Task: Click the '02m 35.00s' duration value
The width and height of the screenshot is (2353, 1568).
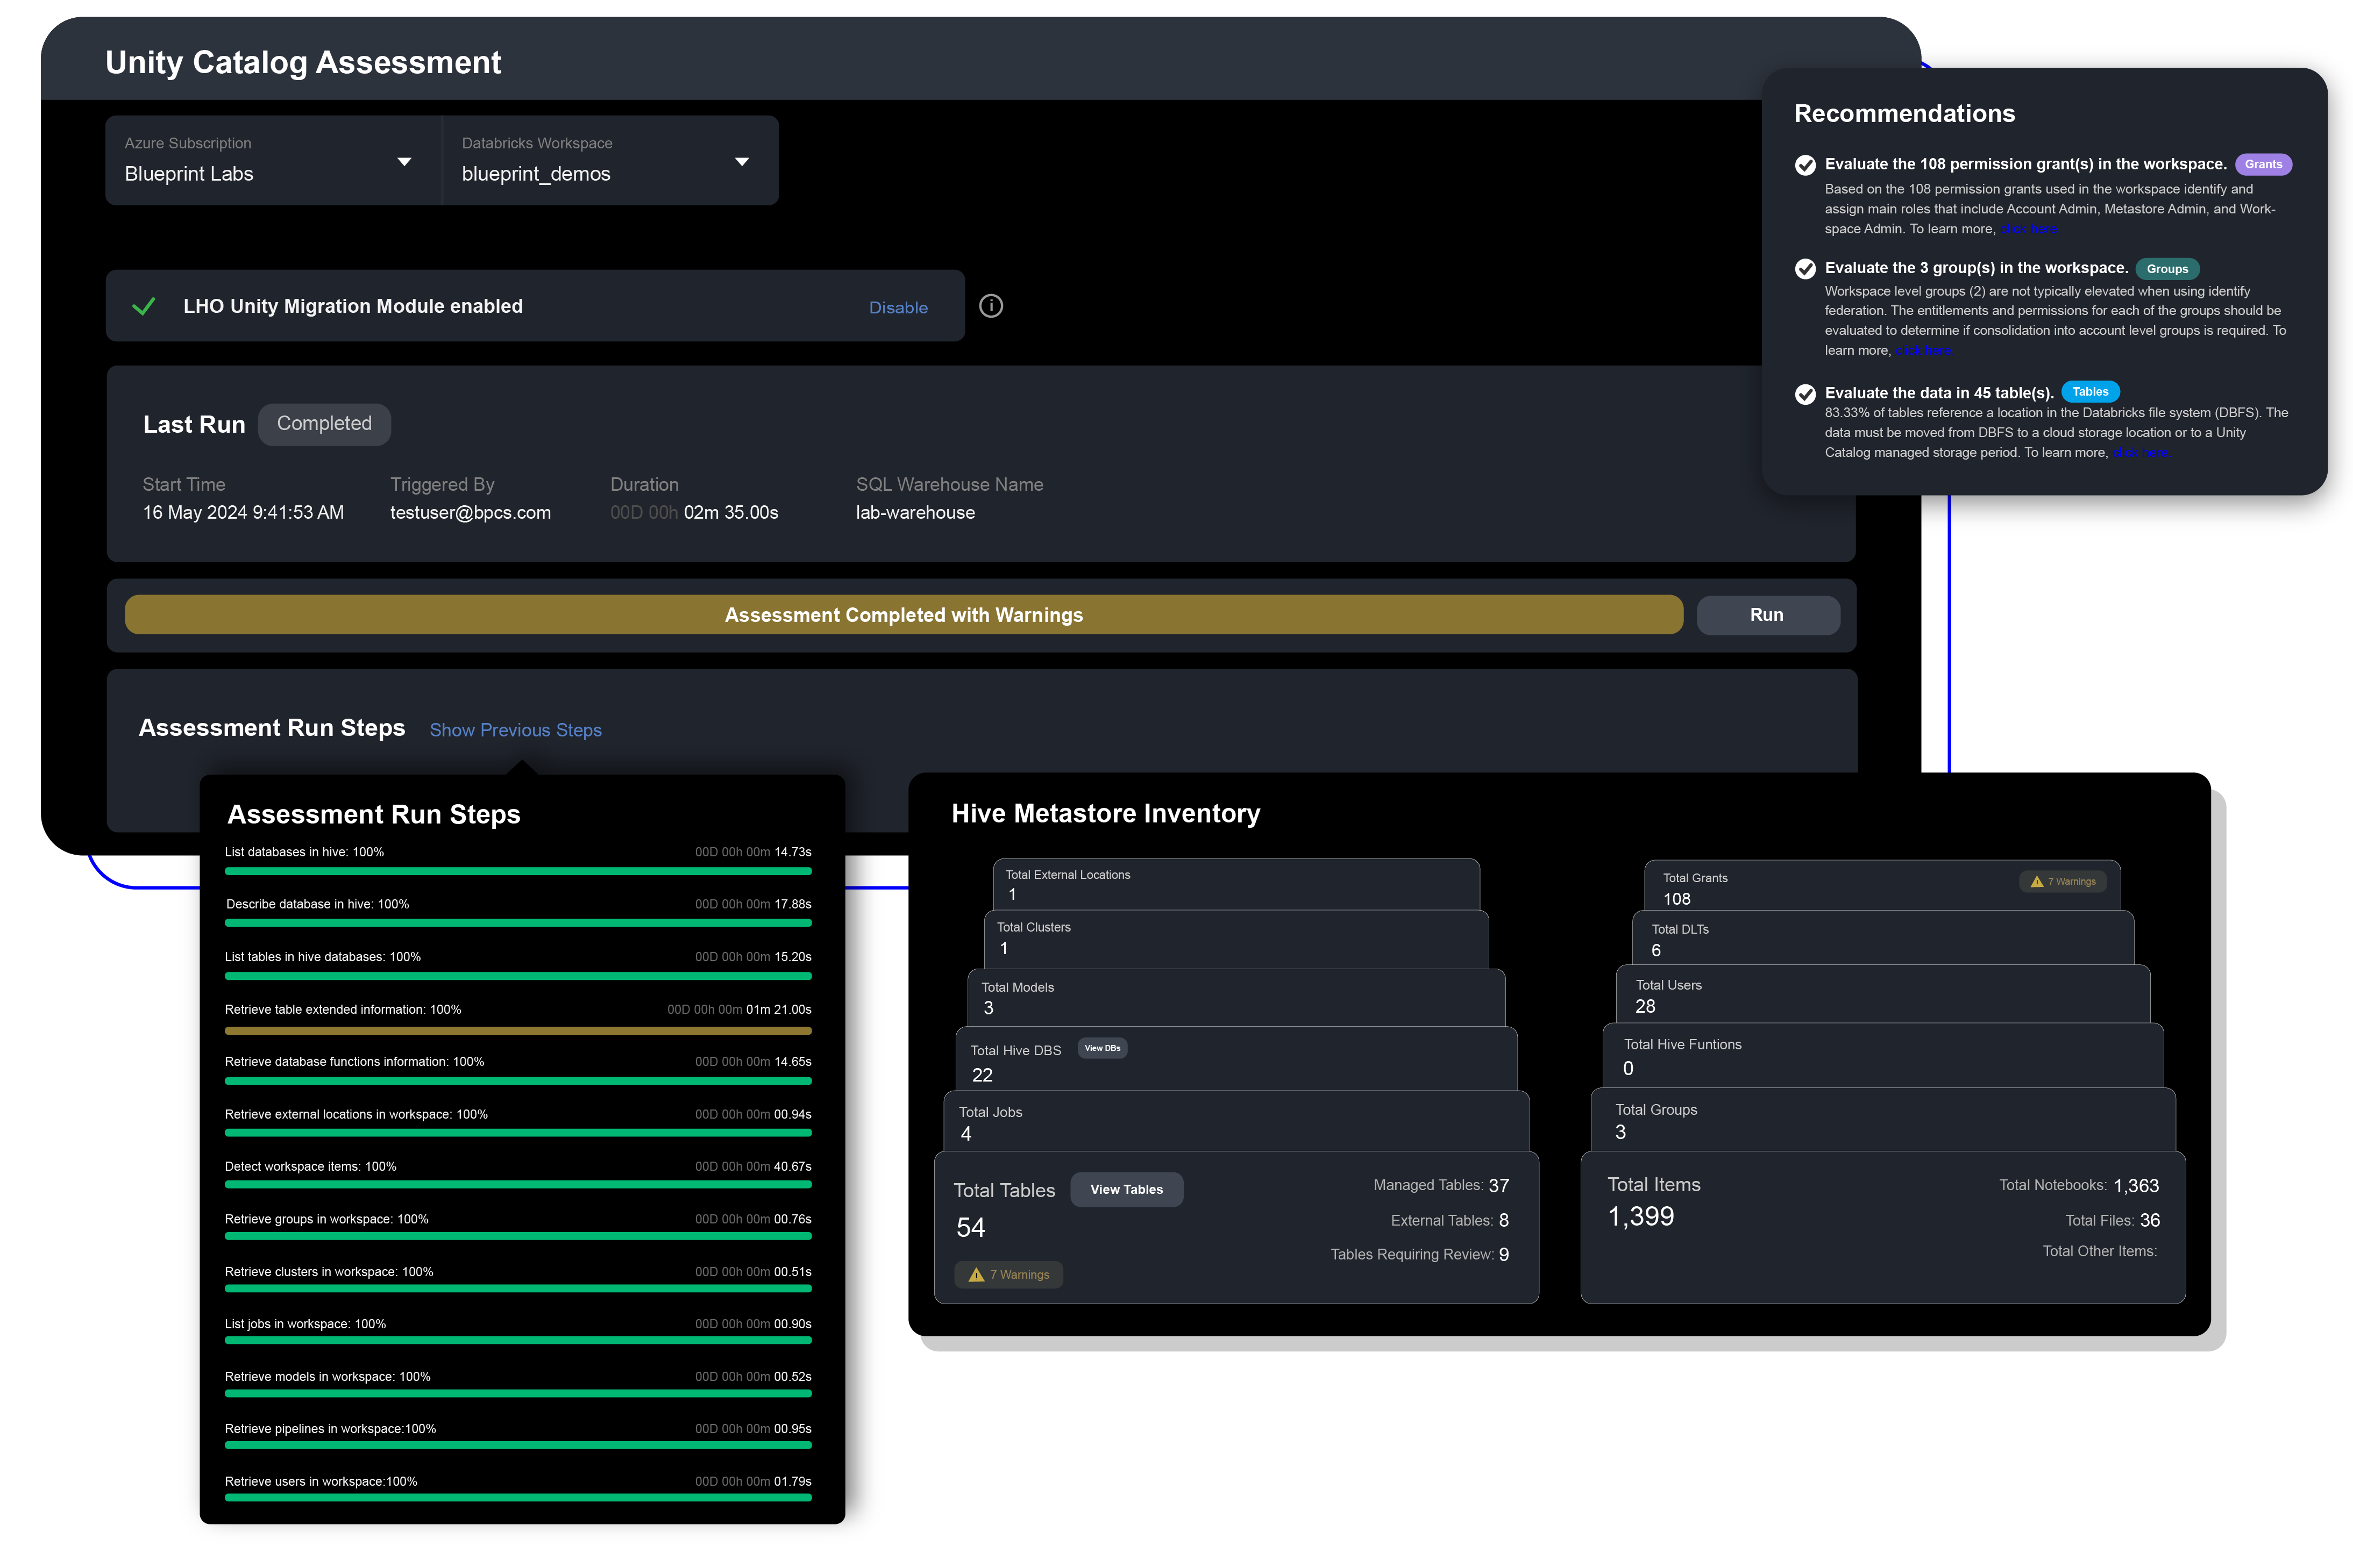Action: [x=731, y=513]
